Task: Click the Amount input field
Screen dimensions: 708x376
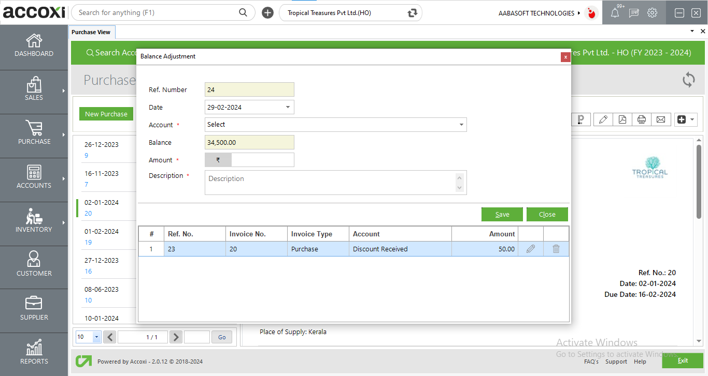Action: point(262,160)
